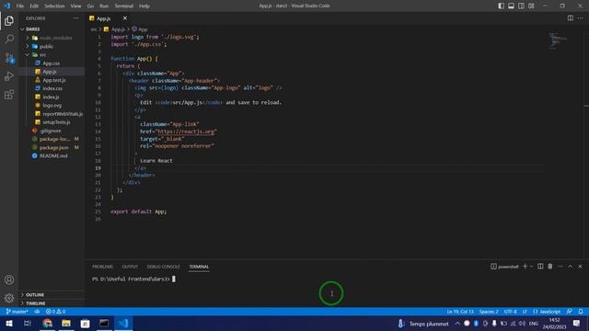Click the master branch status item
This screenshot has width=589, height=331.
[17, 312]
